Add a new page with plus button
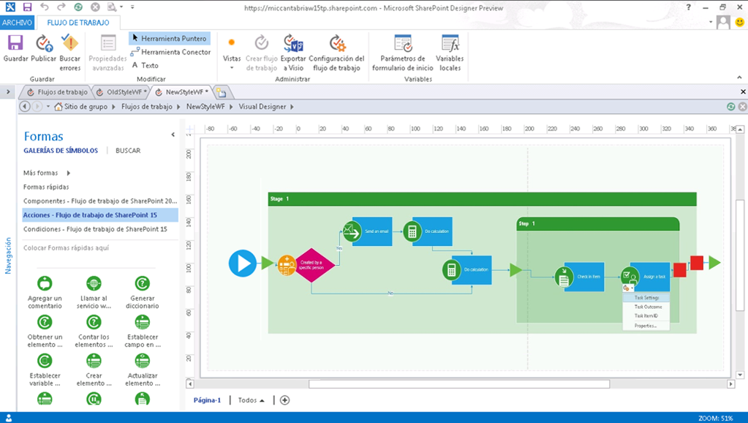 pyautogui.click(x=284, y=400)
